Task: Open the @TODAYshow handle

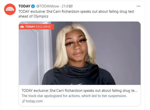Action: pyautogui.click(x=47, y=6)
